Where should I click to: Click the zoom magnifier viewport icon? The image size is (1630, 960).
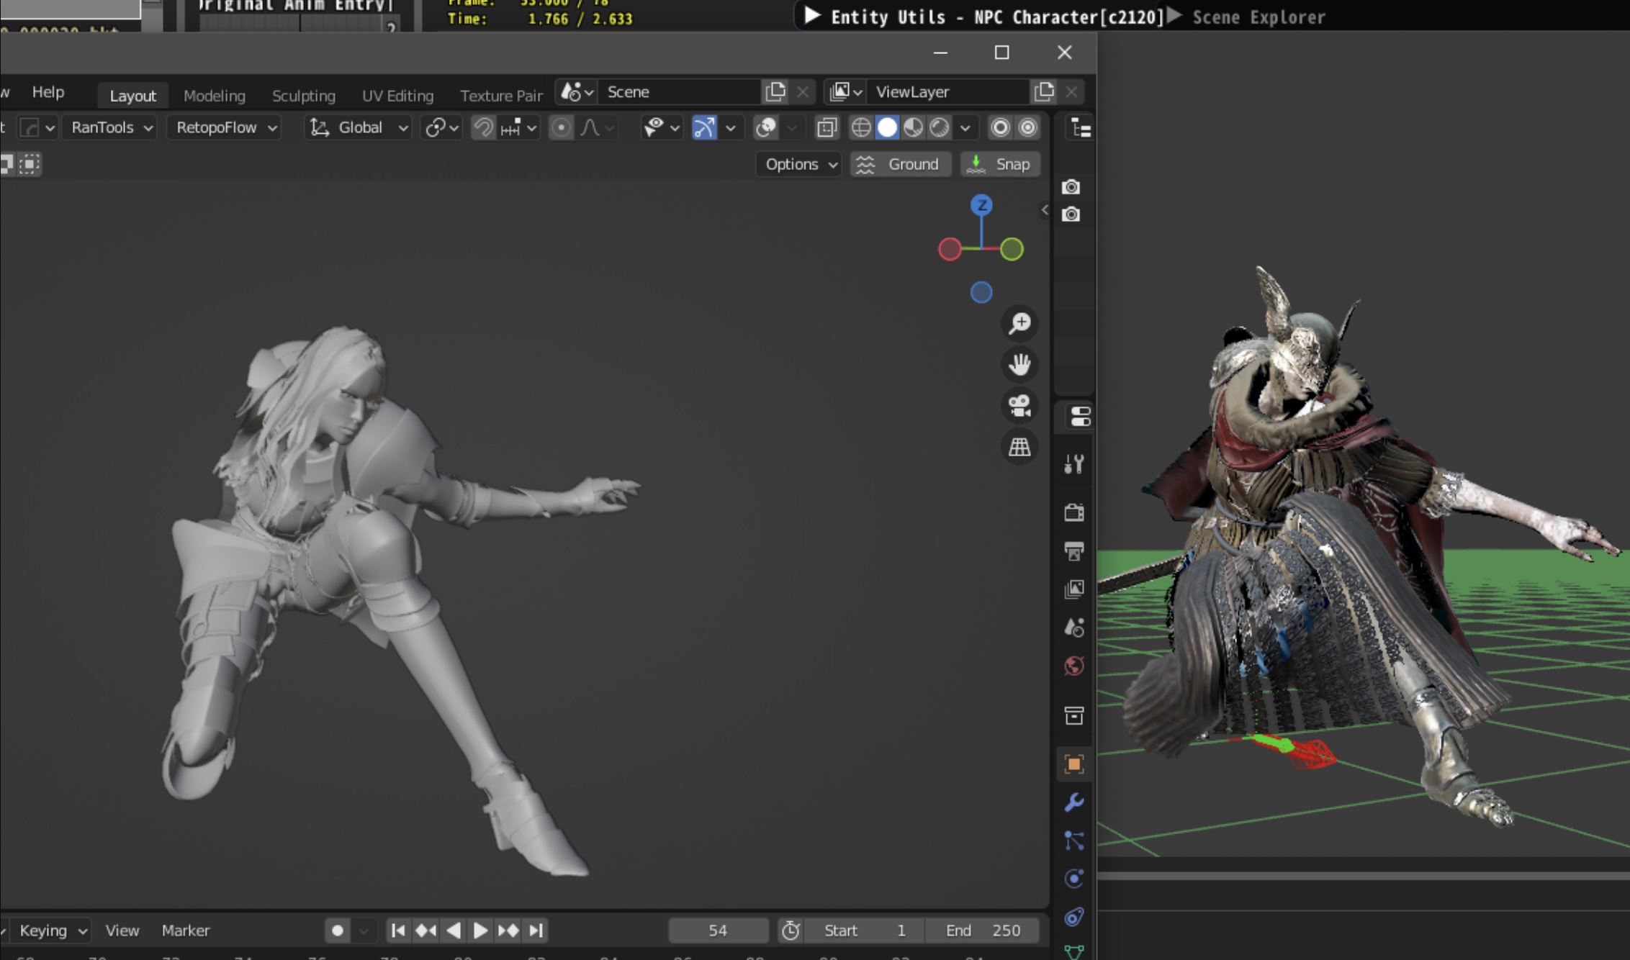click(x=1019, y=324)
